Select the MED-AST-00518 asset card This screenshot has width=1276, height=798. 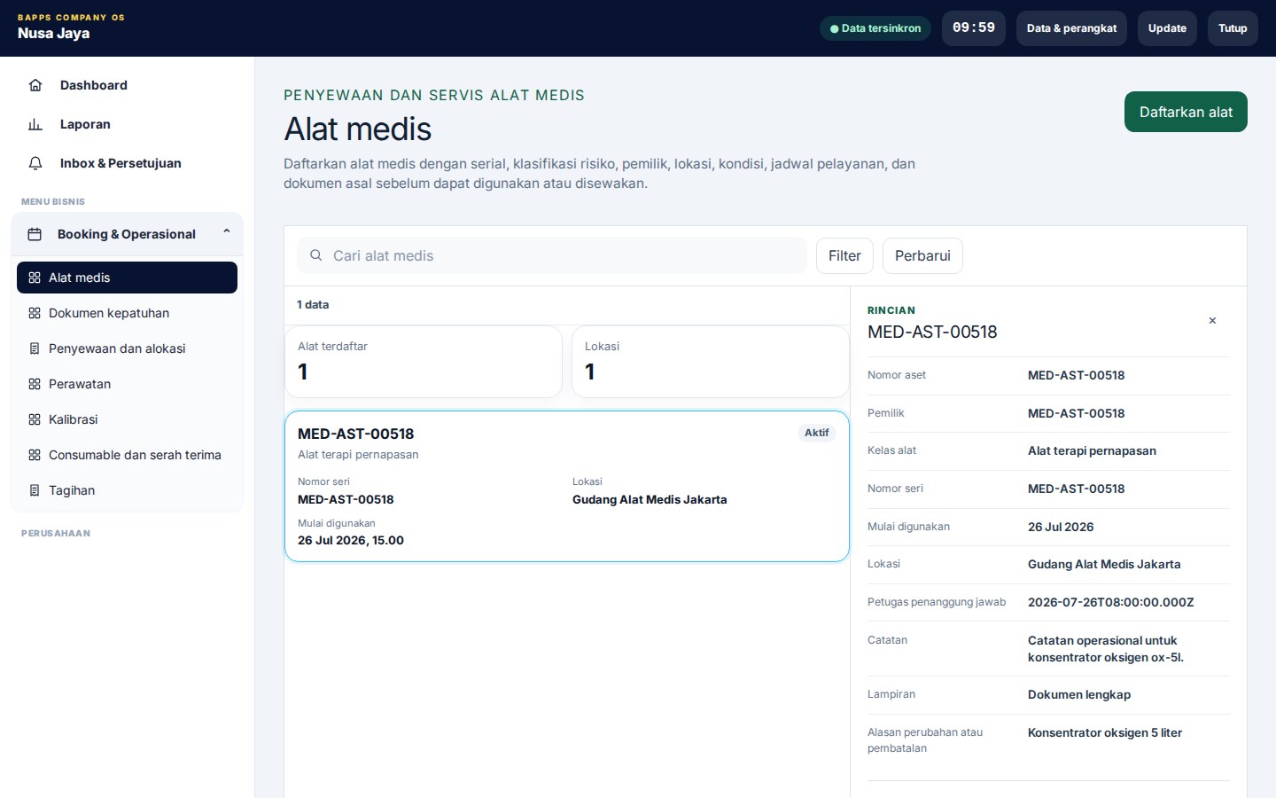567,486
